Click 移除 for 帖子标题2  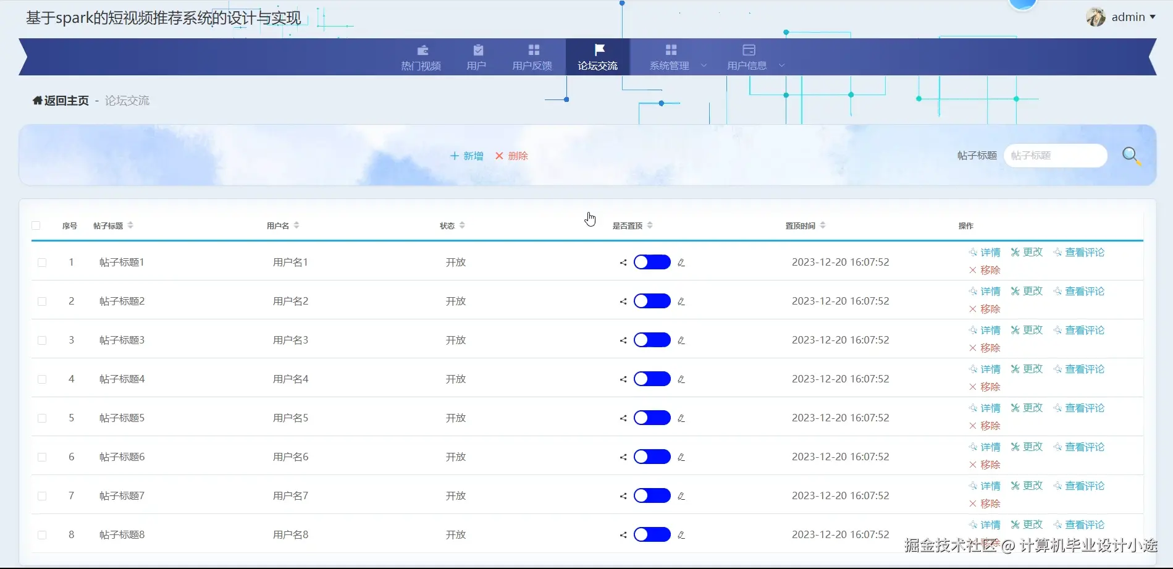point(985,309)
